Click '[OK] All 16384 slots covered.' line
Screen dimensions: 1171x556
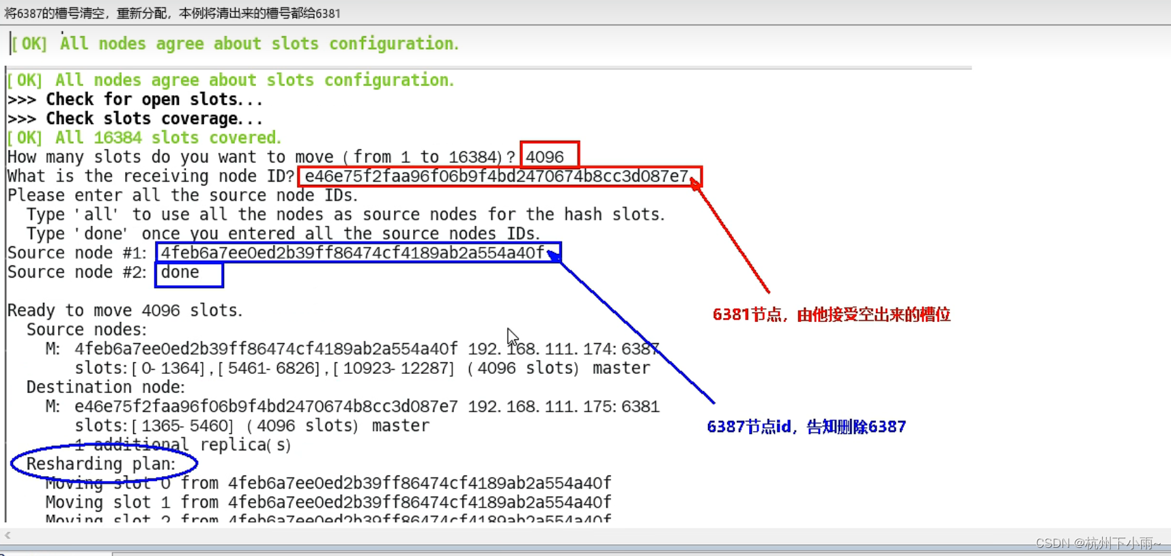(144, 138)
